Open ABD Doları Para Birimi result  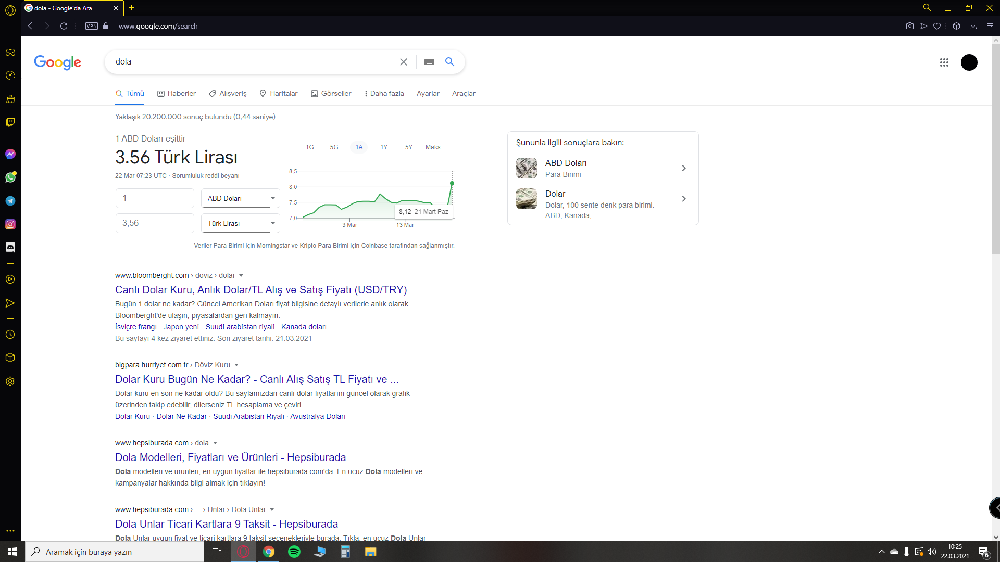tap(603, 168)
